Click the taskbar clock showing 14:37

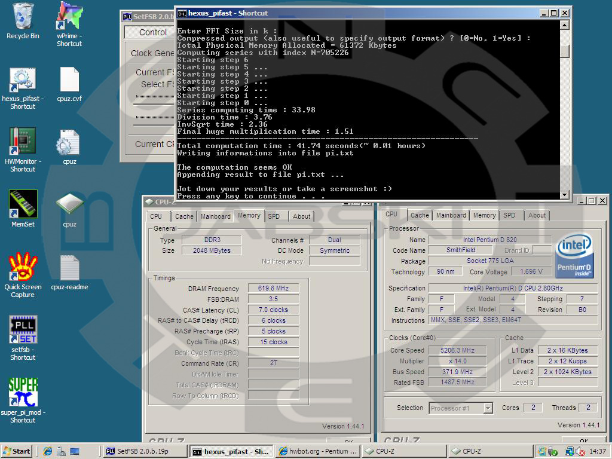[x=597, y=452]
